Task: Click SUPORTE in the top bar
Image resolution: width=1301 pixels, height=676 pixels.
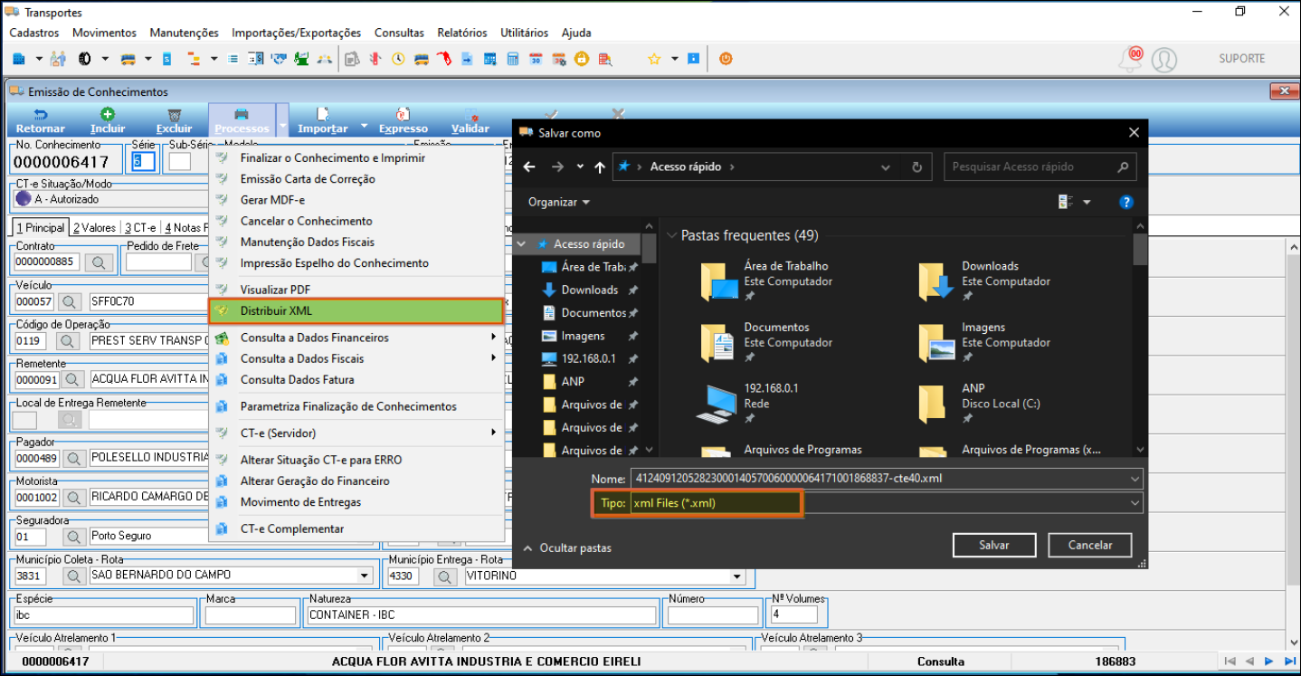Action: tap(1242, 59)
